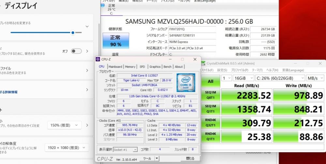Open the Socket #1 selection dropdown
The height and width of the screenshot is (164, 326).
[125, 150]
